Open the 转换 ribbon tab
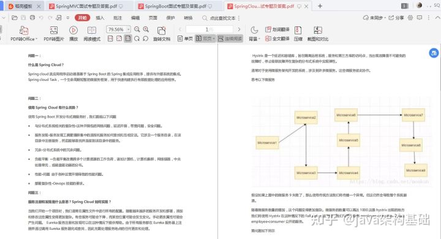 click(x=188, y=18)
